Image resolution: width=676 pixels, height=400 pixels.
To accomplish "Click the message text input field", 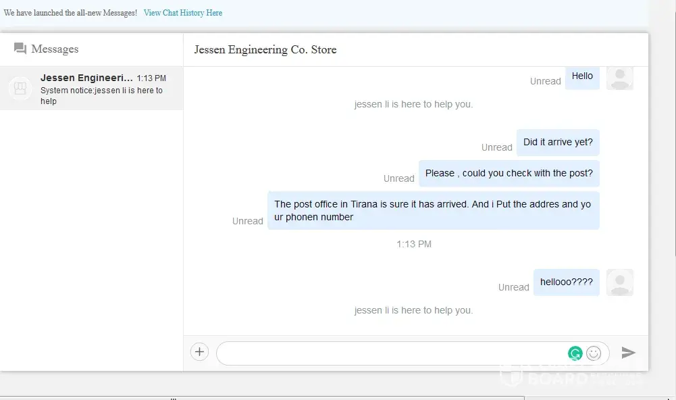I will pyautogui.click(x=392, y=353).
